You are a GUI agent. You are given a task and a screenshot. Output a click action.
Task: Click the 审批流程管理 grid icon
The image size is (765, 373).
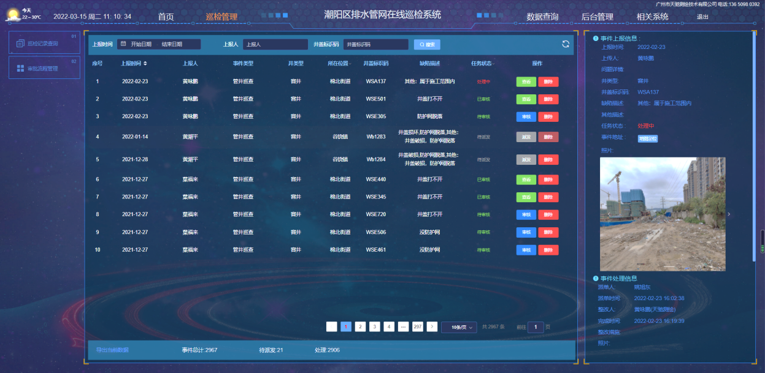point(20,69)
